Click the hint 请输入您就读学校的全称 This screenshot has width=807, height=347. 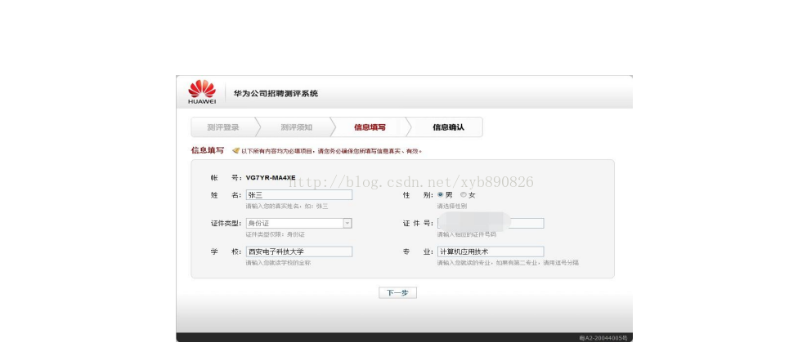click(x=278, y=263)
